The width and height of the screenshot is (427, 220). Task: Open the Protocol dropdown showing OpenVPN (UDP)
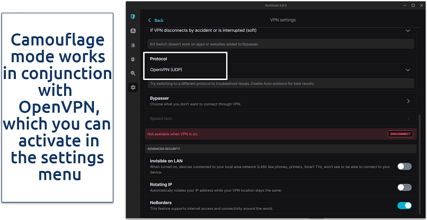pyautogui.click(x=407, y=69)
